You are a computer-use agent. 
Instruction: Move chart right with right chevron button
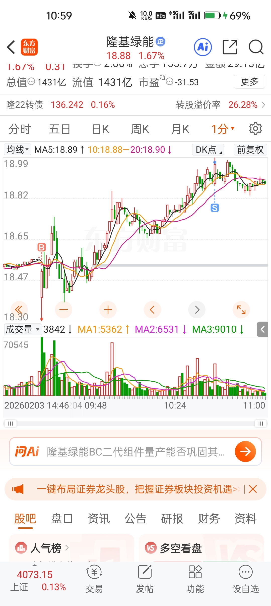pyautogui.click(x=197, y=310)
